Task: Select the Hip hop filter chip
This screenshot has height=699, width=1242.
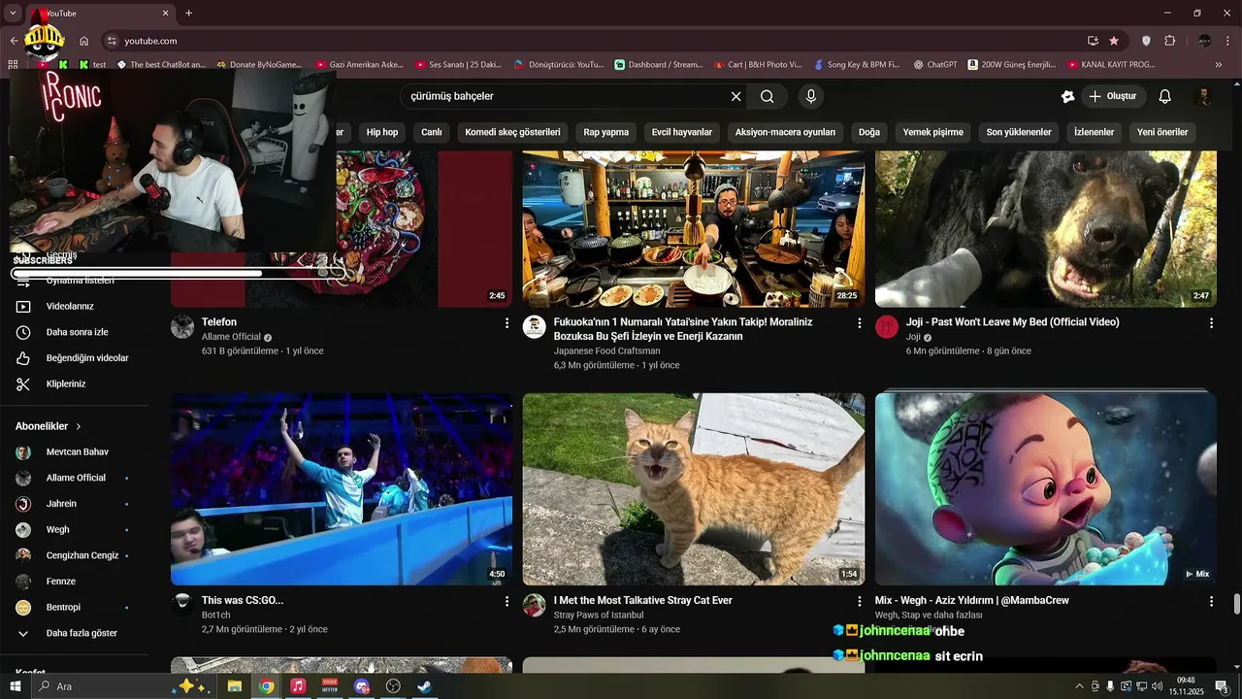Action: (x=382, y=132)
